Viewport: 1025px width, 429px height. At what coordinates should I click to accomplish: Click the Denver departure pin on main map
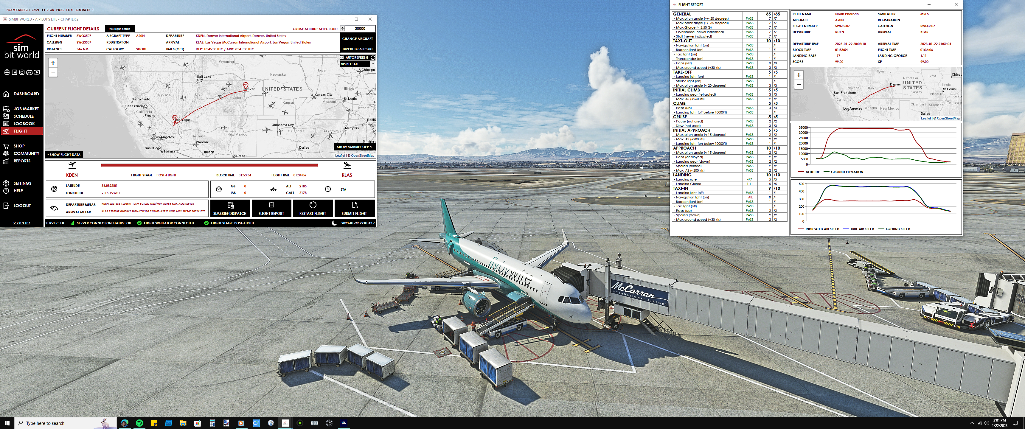point(246,86)
